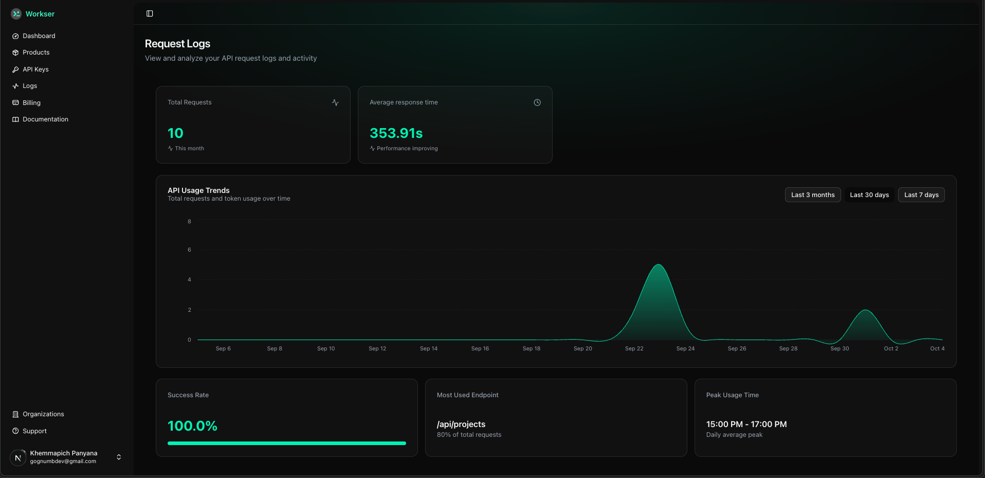This screenshot has width=985, height=478.
Task: Click the Sep 22 chart peak
Action: (659, 265)
